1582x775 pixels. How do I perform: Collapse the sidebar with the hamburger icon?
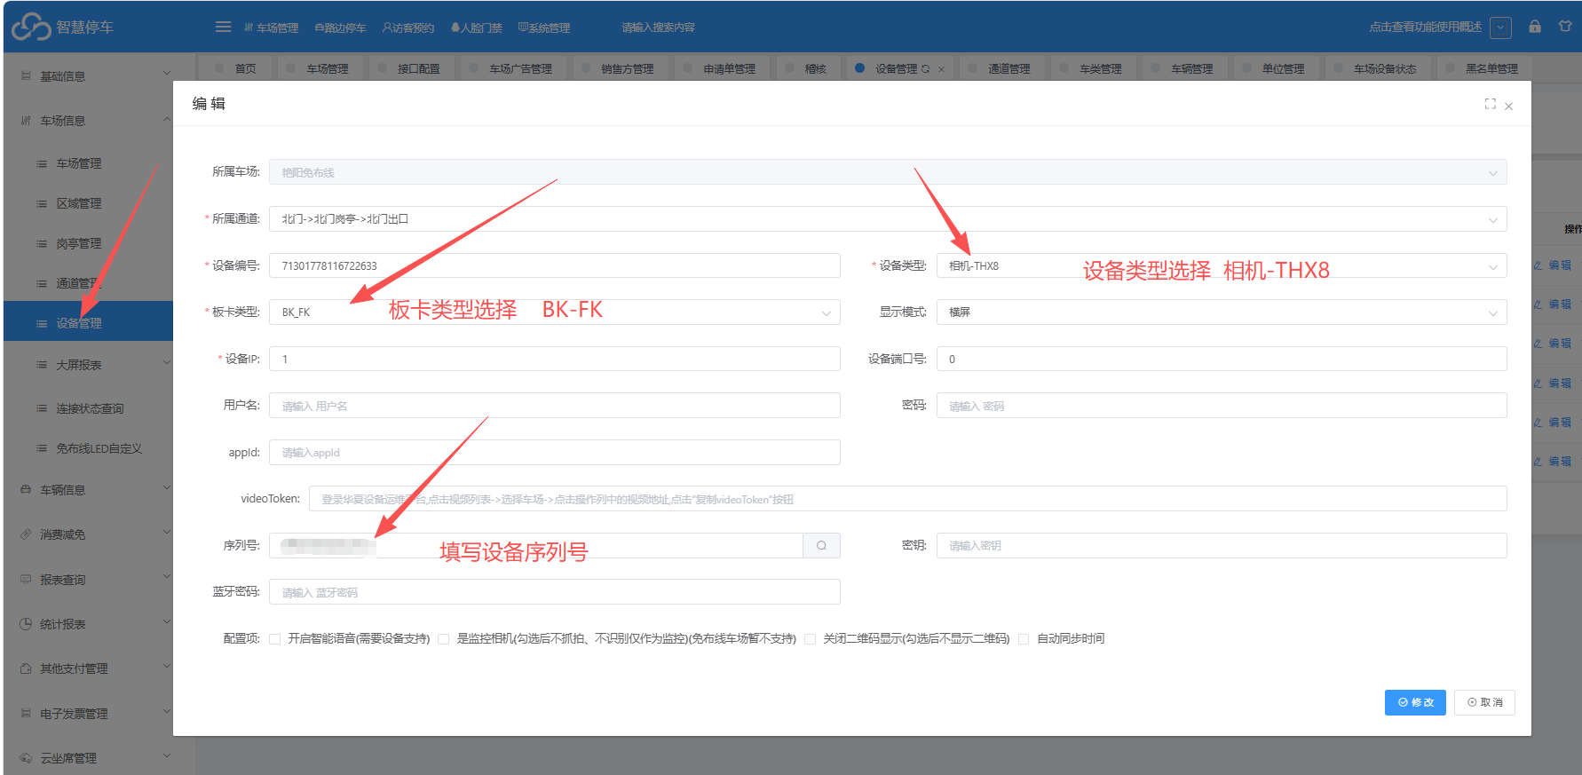[223, 27]
